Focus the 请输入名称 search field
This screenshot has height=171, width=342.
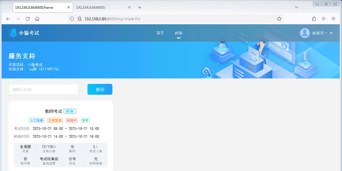[x=44, y=89]
